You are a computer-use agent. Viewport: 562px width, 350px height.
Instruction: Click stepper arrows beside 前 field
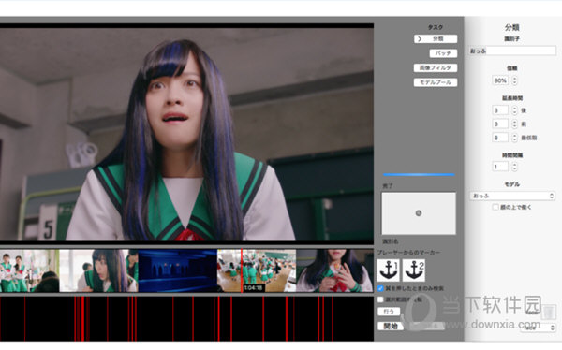coord(514,124)
